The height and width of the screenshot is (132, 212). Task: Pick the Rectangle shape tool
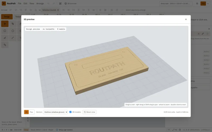pyautogui.click(x=5, y=31)
